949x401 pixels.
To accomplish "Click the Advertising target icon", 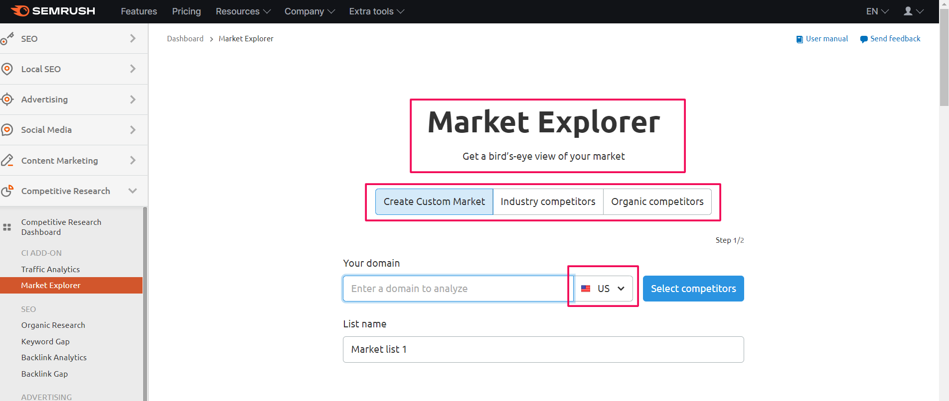I will (7, 99).
